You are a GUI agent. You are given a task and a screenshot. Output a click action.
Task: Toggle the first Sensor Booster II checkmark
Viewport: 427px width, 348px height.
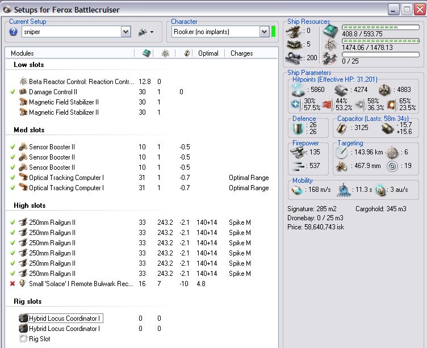pos(12,147)
